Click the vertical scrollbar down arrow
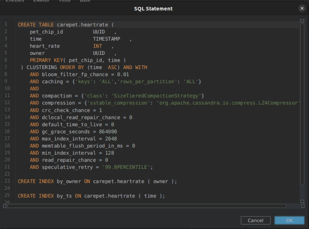Image resolution: width=309 pixels, height=229 pixels. [302, 201]
